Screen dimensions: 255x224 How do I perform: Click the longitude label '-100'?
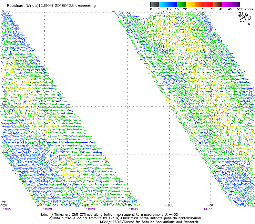[169, 205]
